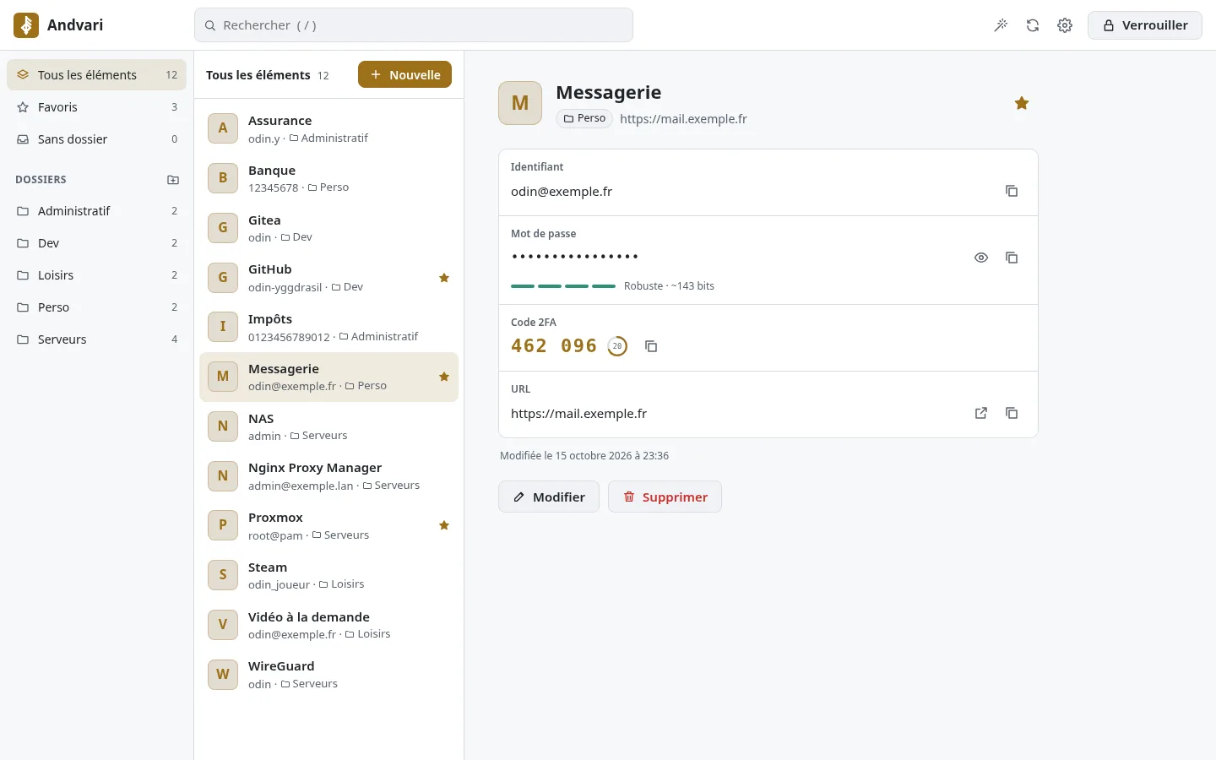Click the Perso folder tag in header
Viewport: 1216px width, 760px height.
[x=584, y=118]
